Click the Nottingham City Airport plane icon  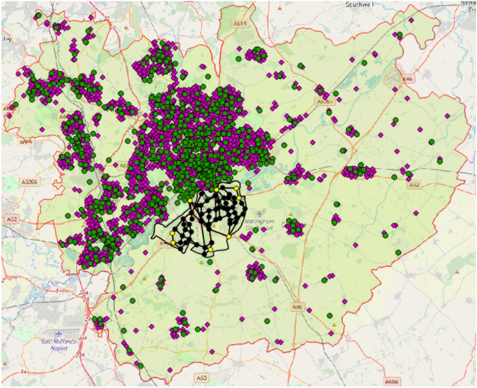pyautogui.click(x=260, y=213)
